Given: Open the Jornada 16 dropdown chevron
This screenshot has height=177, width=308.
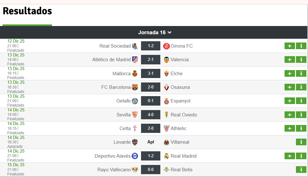Looking at the screenshot, I should 170,32.
